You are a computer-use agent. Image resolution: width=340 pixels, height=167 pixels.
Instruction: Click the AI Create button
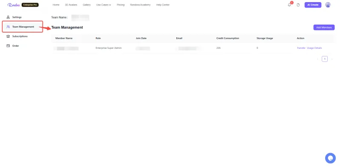[x=313, y=5]
